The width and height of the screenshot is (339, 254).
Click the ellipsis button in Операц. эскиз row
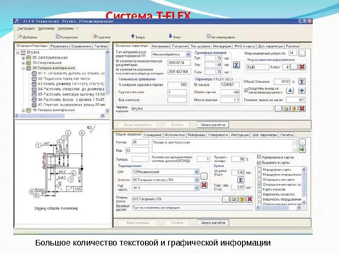(226, 199)
